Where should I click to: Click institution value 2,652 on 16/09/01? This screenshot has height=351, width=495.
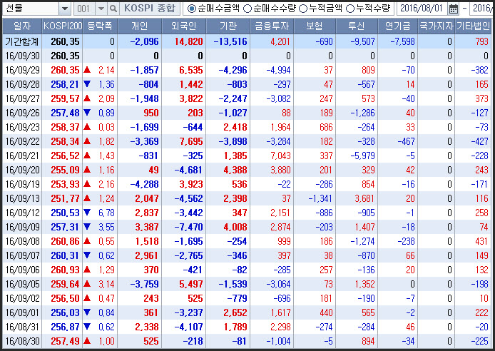pyautogui.click(x=235, y=312)
